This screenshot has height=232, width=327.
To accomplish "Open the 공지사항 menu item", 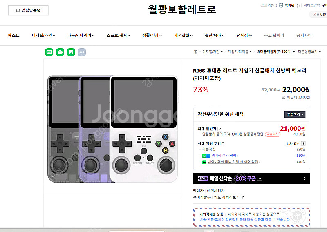I will [x=304, y=36].
